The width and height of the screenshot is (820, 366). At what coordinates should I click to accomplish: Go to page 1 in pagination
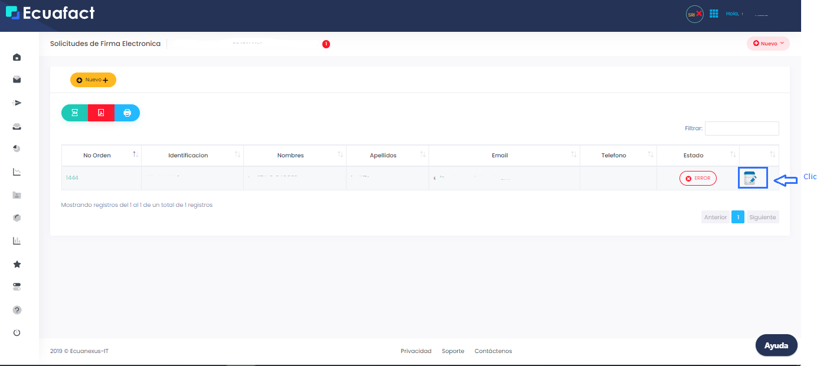click(x=737, y=217)
